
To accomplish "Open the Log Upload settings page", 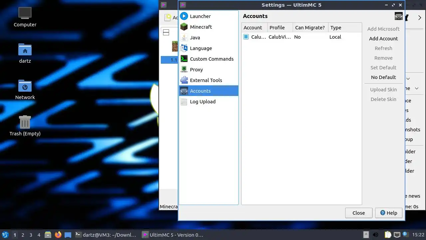I will [209, 101].
